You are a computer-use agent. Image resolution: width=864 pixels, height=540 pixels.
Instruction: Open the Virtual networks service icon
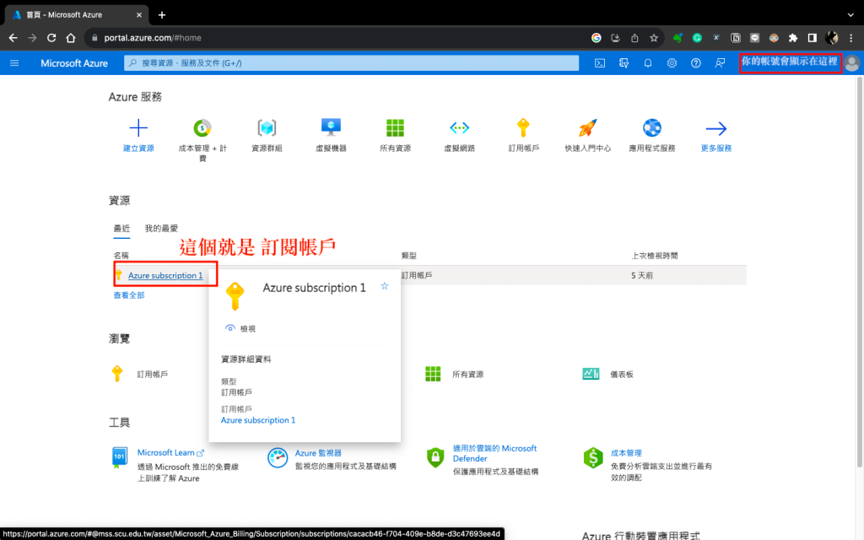(460, 128)
